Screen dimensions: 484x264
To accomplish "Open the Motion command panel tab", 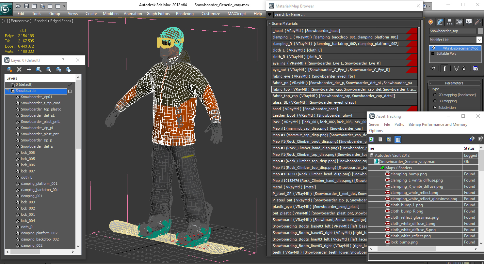I will click(x=459, y=22).
